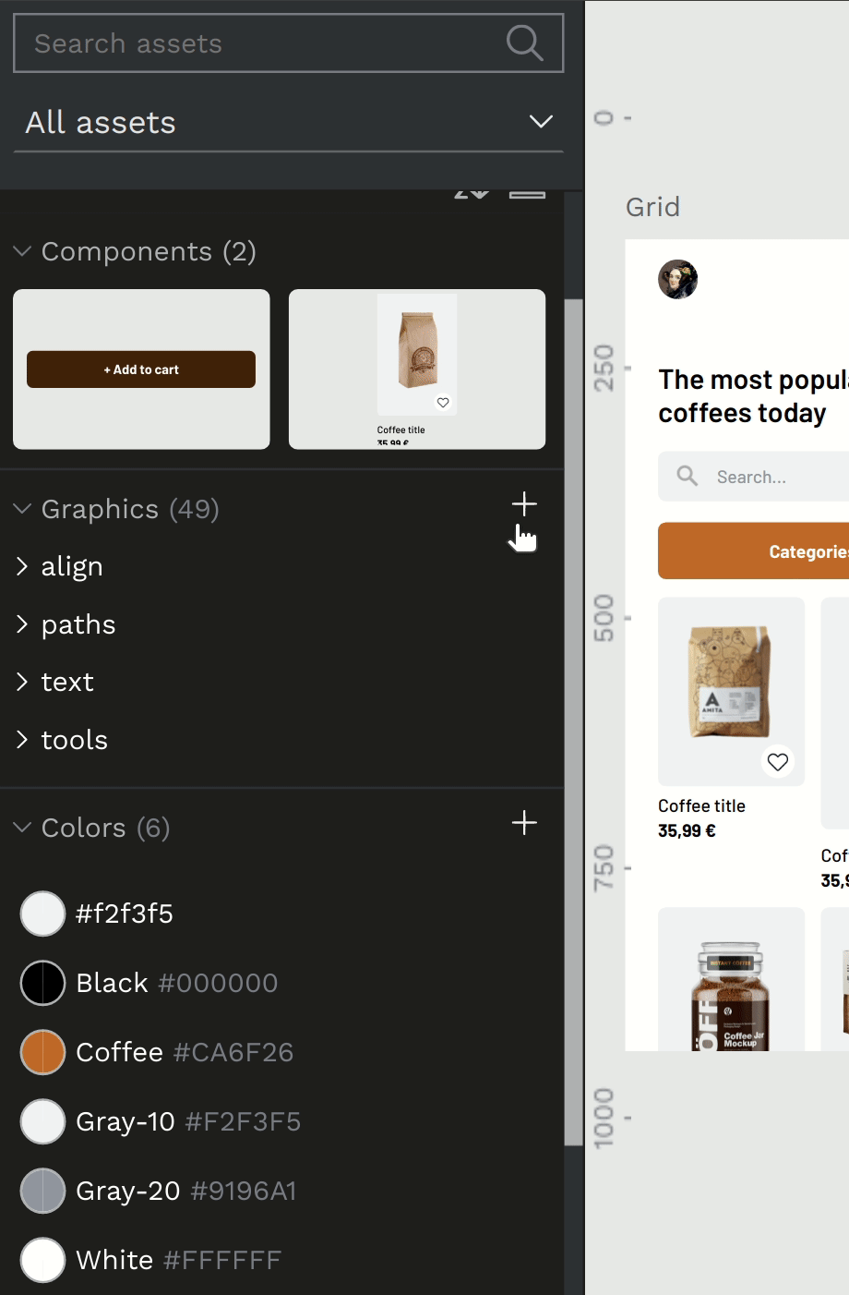Select the Add to cart component thumbnail

141,369
